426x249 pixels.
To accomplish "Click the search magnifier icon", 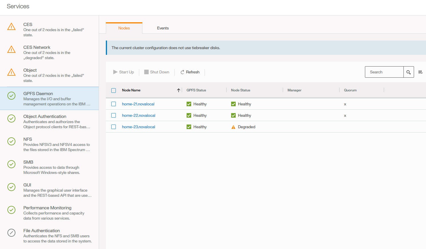I will coord(409,72).
